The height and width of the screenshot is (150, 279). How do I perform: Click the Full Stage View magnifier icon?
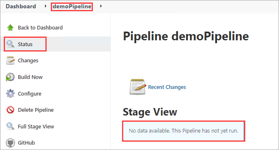click(10, 126)
